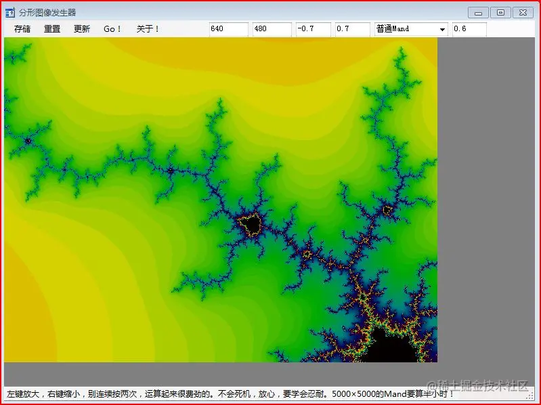The height and width of the screenshot is (405, 541).
Task: Close the 分形图像发生器 window
Action: pyautogui.click(x=523, y=13)
